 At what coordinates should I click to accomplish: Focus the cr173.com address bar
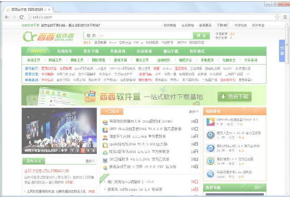tap(152, 17)
